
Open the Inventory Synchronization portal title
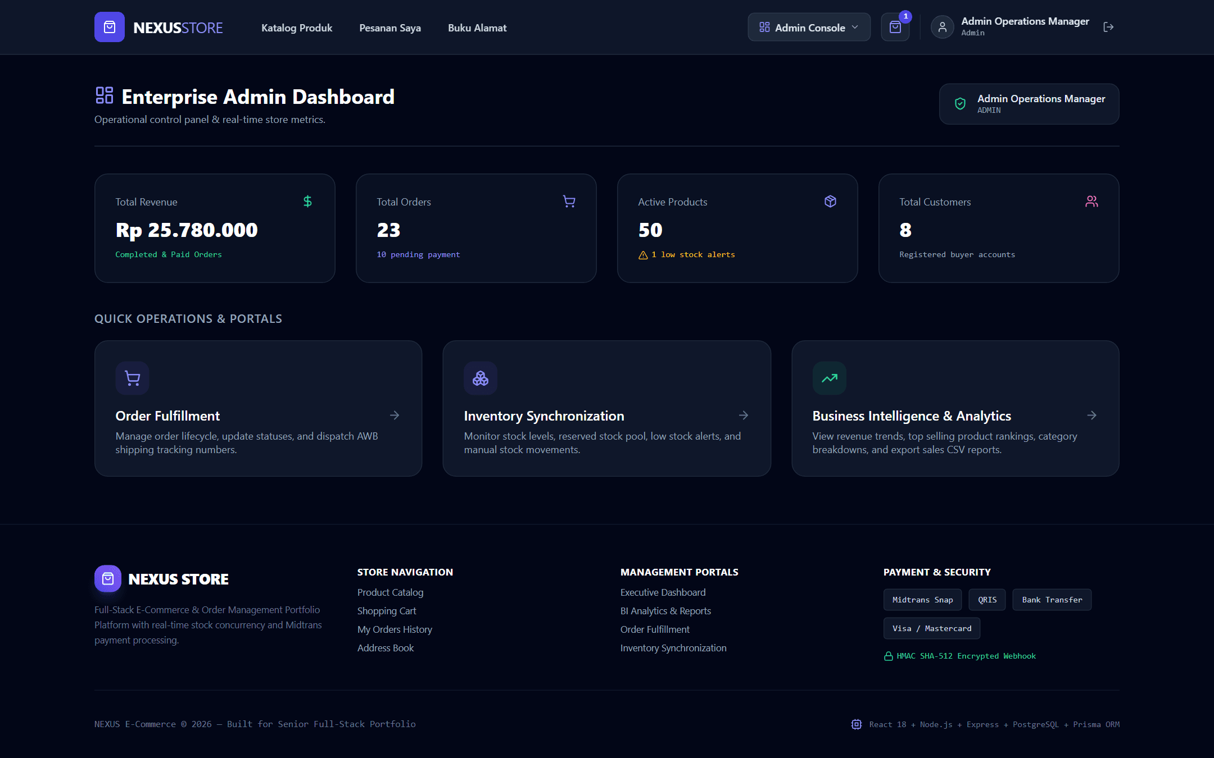pyautogui.click(x=544, y=415)
